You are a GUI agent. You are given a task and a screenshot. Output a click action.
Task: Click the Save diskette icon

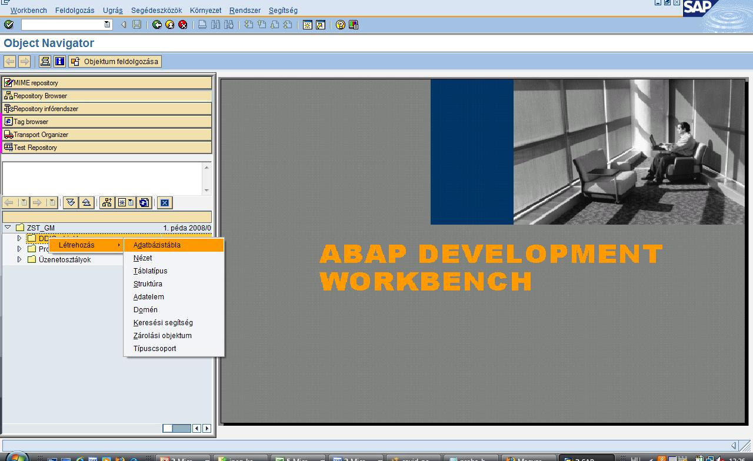coord(136,25)
